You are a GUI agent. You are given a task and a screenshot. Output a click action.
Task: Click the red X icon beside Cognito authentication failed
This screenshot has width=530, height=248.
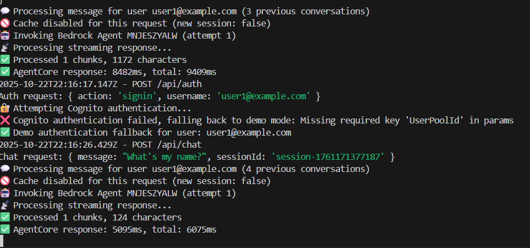pyautogui.click(x=5, y=121)
